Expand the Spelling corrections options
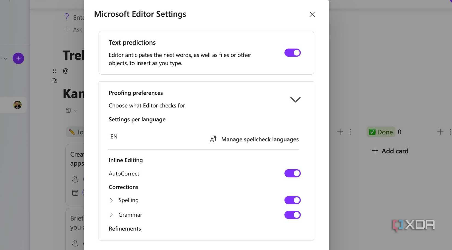The height and width of the screenshot is (250, 452). click(x=111, y=200)
